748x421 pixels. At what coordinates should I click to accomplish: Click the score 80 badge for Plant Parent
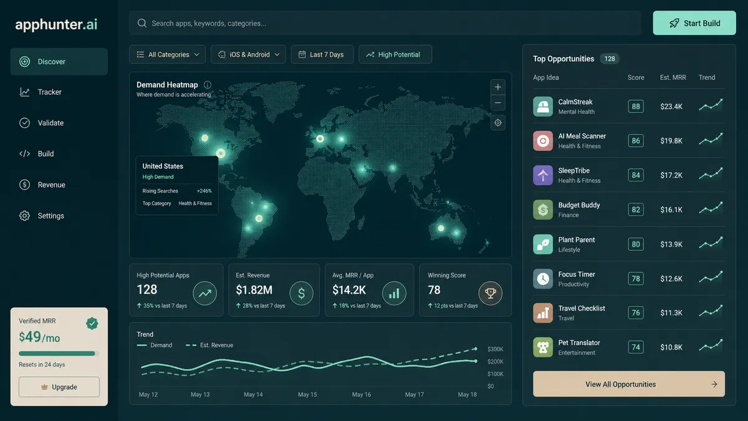pos(636,244)
